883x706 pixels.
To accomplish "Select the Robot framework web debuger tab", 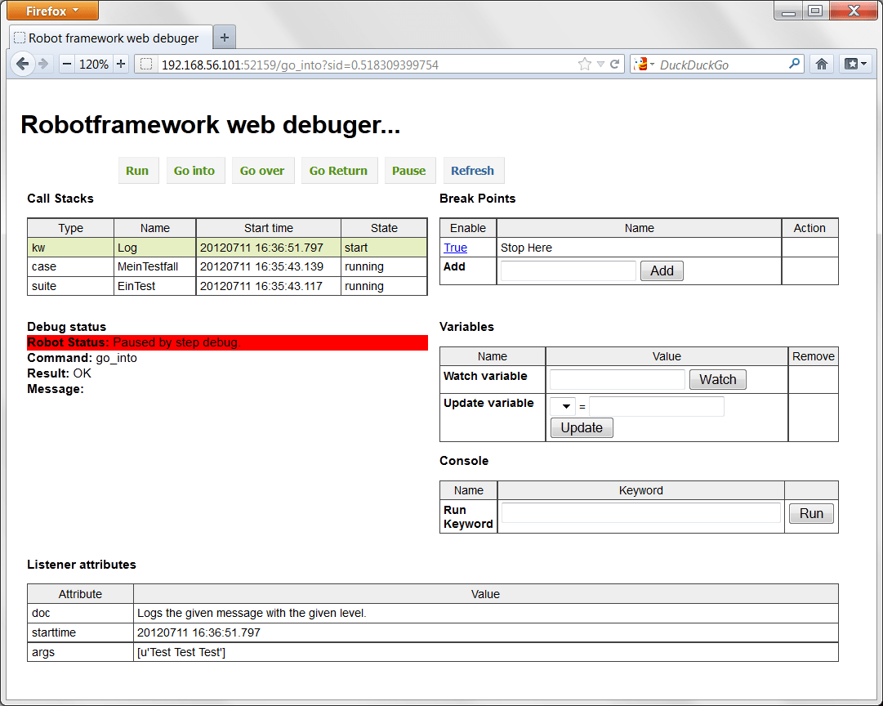I will 112,38.
